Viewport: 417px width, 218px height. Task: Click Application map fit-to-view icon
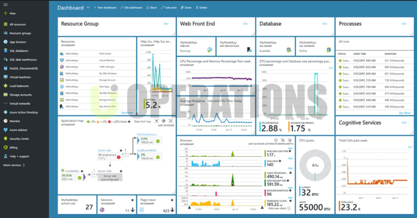pyautogui.click(x=171, y=121)
